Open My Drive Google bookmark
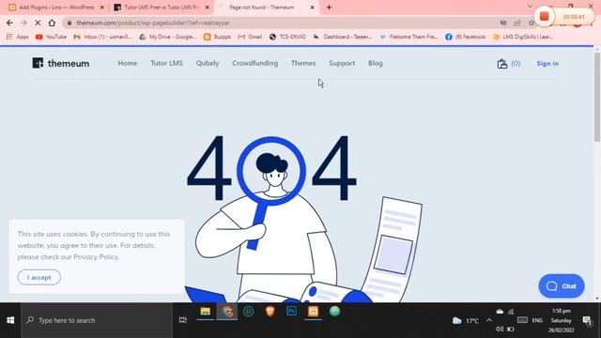 (168, 37)
